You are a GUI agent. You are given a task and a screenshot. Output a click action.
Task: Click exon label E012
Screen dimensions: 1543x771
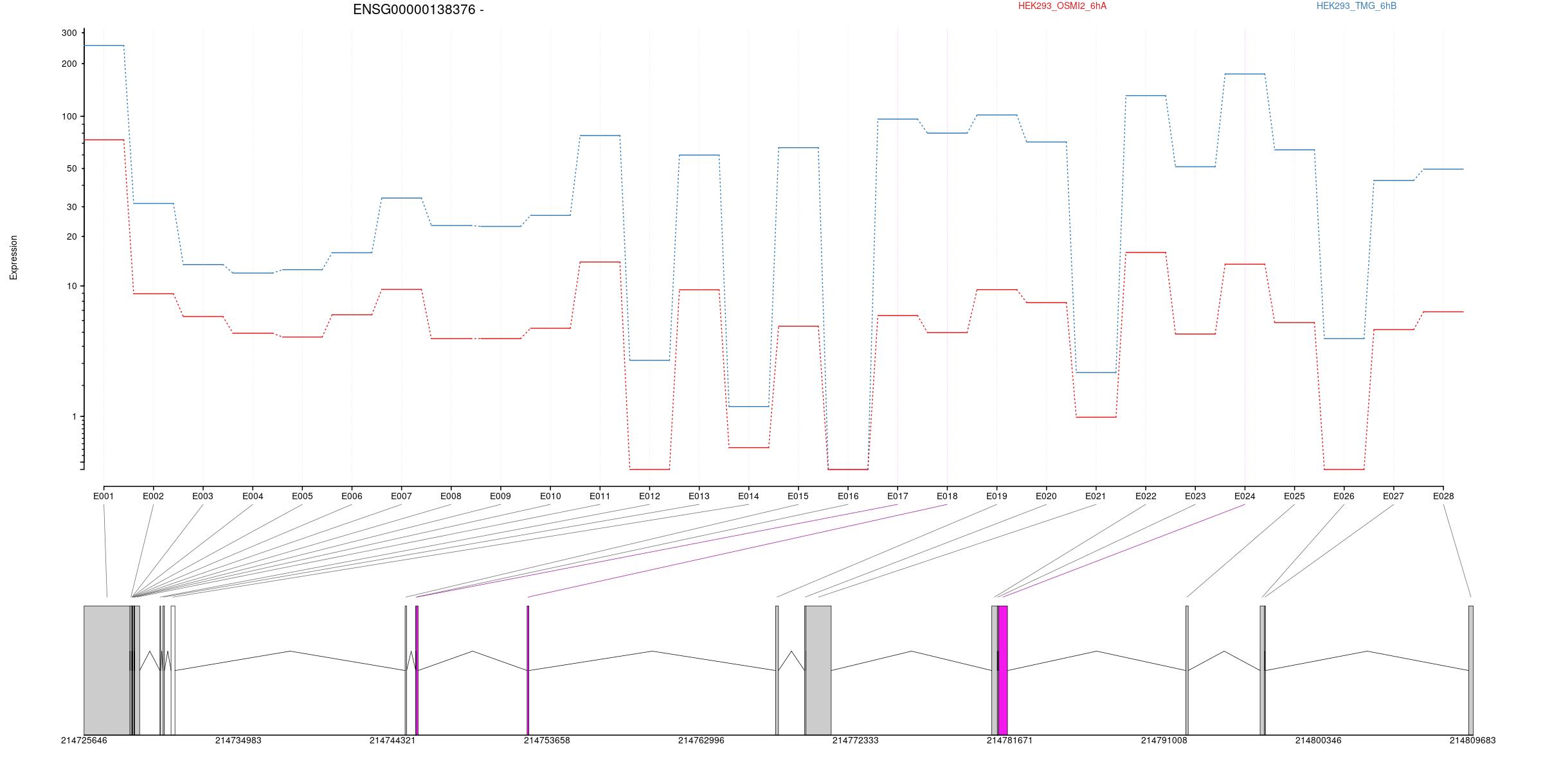tap(649, 496)
